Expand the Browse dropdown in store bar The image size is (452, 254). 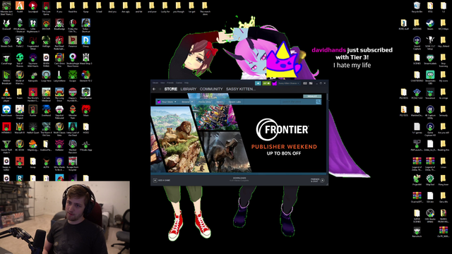pos(186,102)
